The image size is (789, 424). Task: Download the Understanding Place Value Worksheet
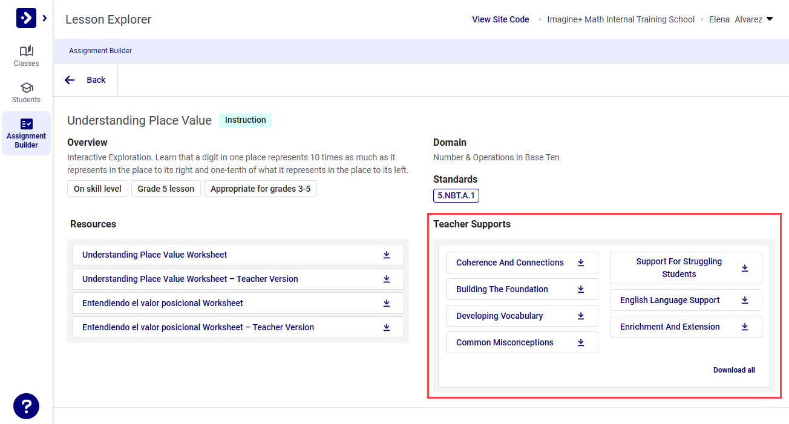(387, 255)
